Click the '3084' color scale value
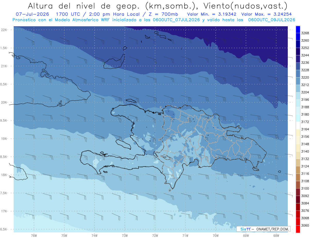Image resolution: width=310 pixels, height=239 pixels. click(x=305, y=203)
